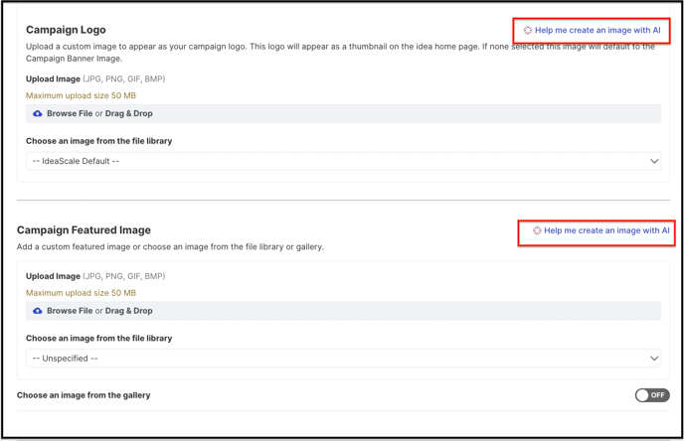Expand the Unspecified dropdown chevron

(654, 359)
